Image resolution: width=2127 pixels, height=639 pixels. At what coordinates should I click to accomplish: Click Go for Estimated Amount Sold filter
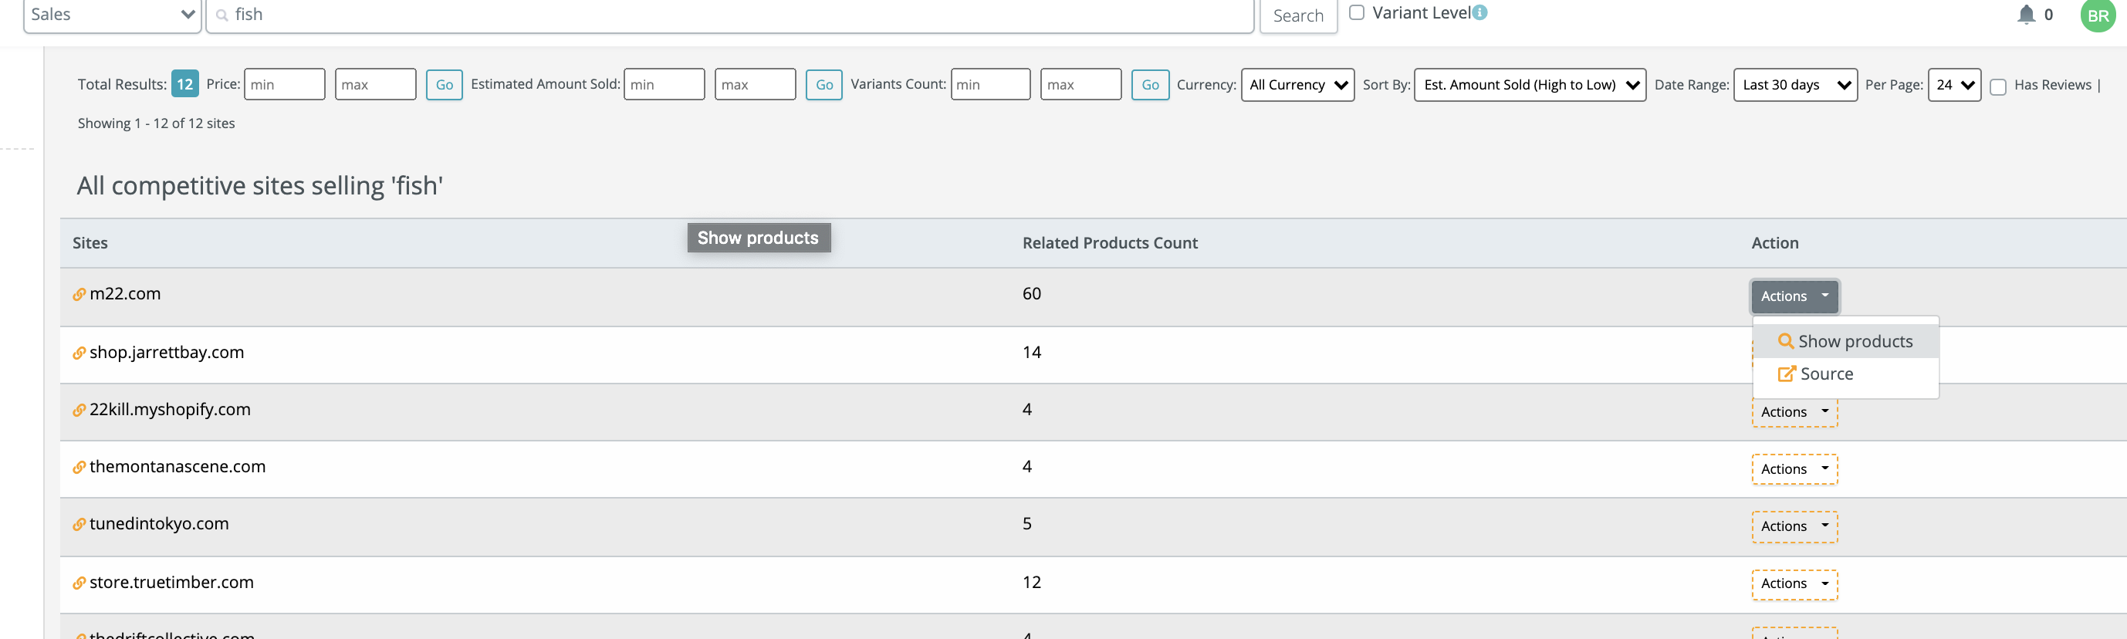pyautogui.click(x=824, y=85)
